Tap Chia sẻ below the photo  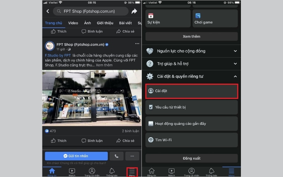click(x=126, y=141)
